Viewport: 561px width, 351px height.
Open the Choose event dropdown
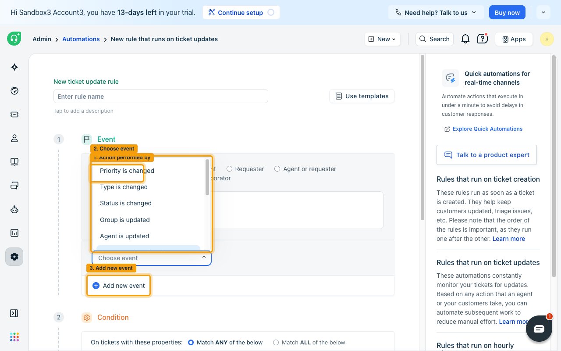click(x=152, y=258)
